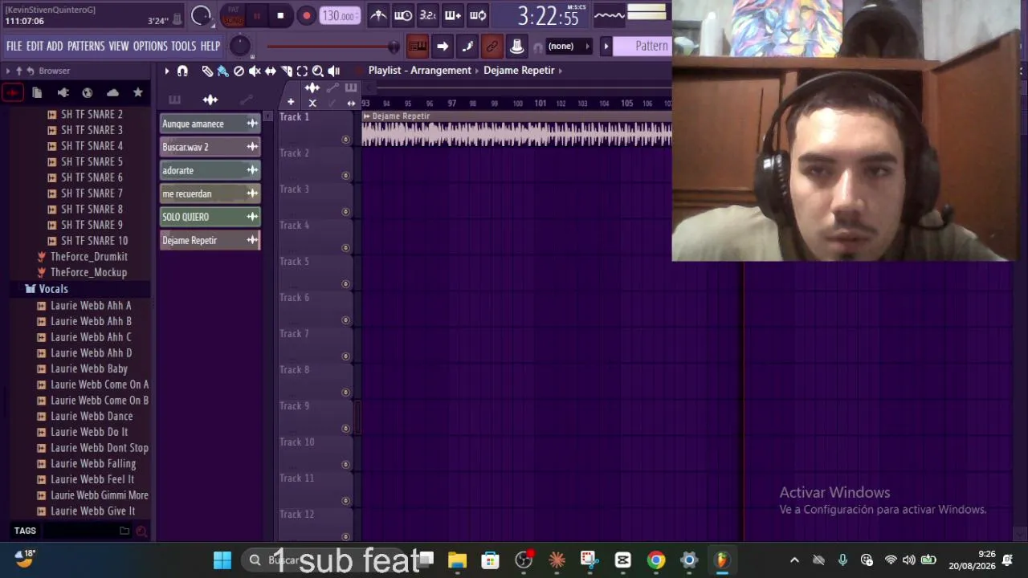Toggle link-to-controller chain button
1028x578 pixels.
coord(492,46)
